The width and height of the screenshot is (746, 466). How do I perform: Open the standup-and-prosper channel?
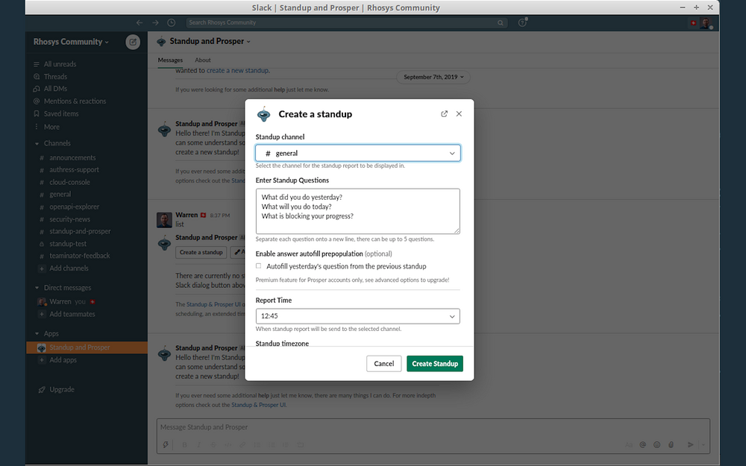(80, 231)
